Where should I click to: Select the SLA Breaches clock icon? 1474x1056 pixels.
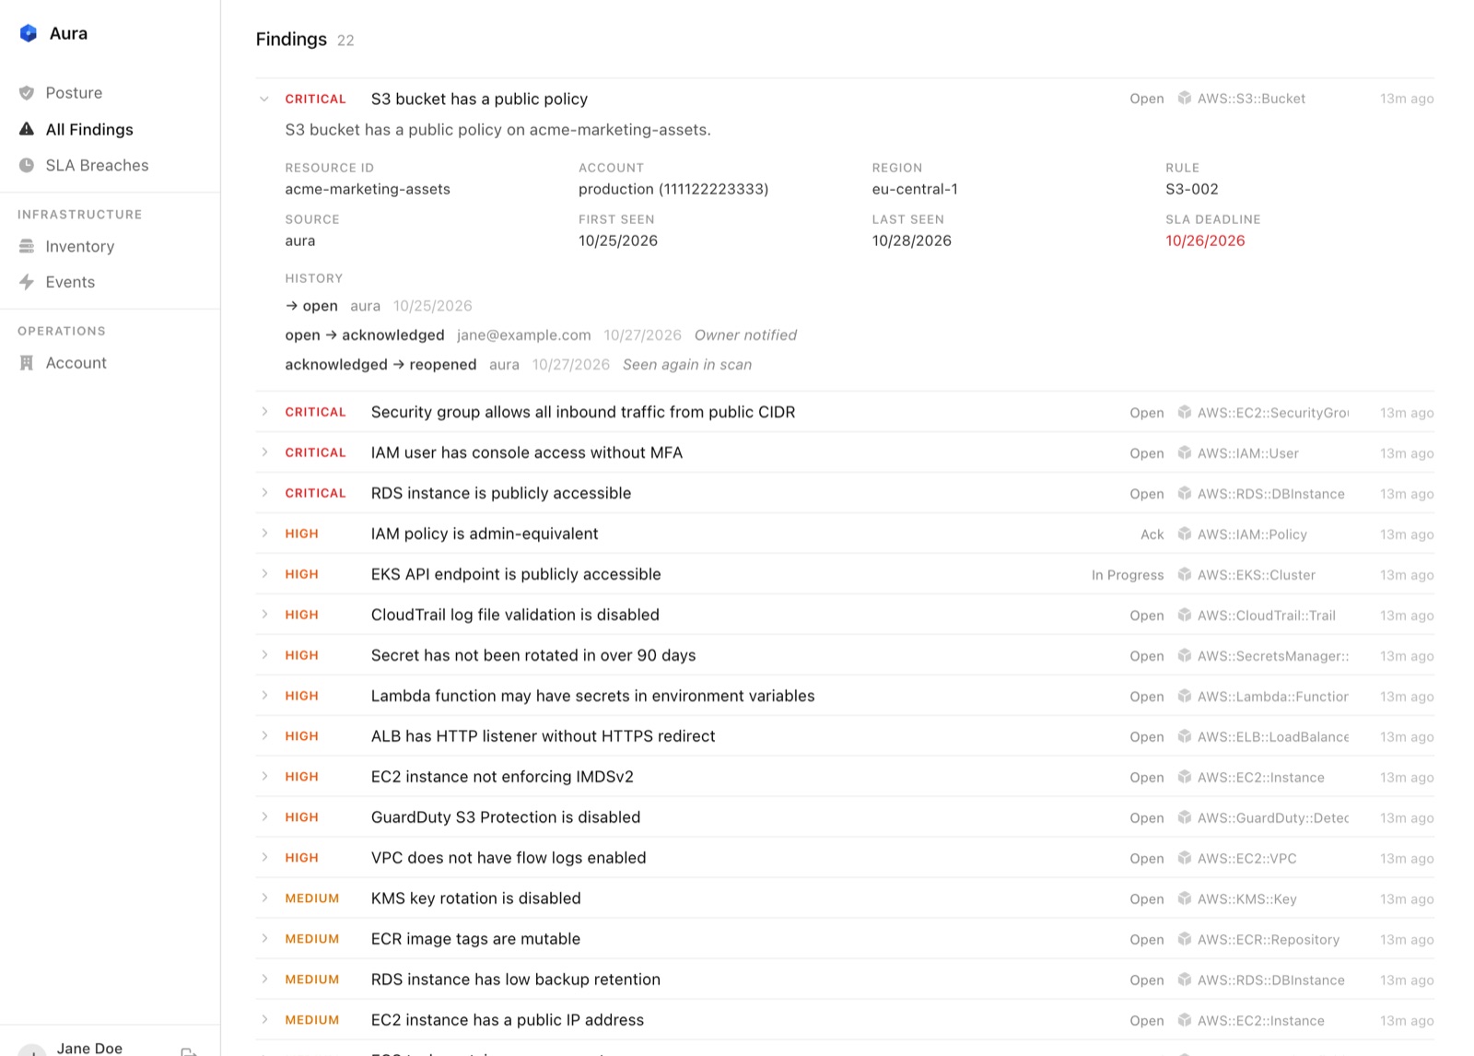pos(27,166)
